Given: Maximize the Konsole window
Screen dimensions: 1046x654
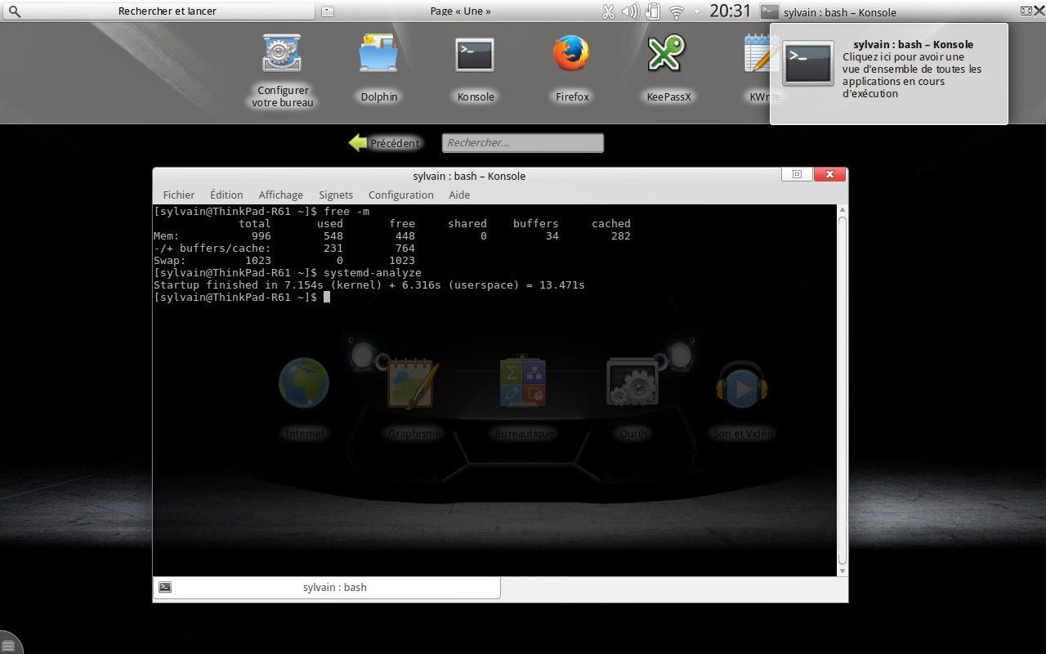Looking at the screenshot, I should pos(797,174).
